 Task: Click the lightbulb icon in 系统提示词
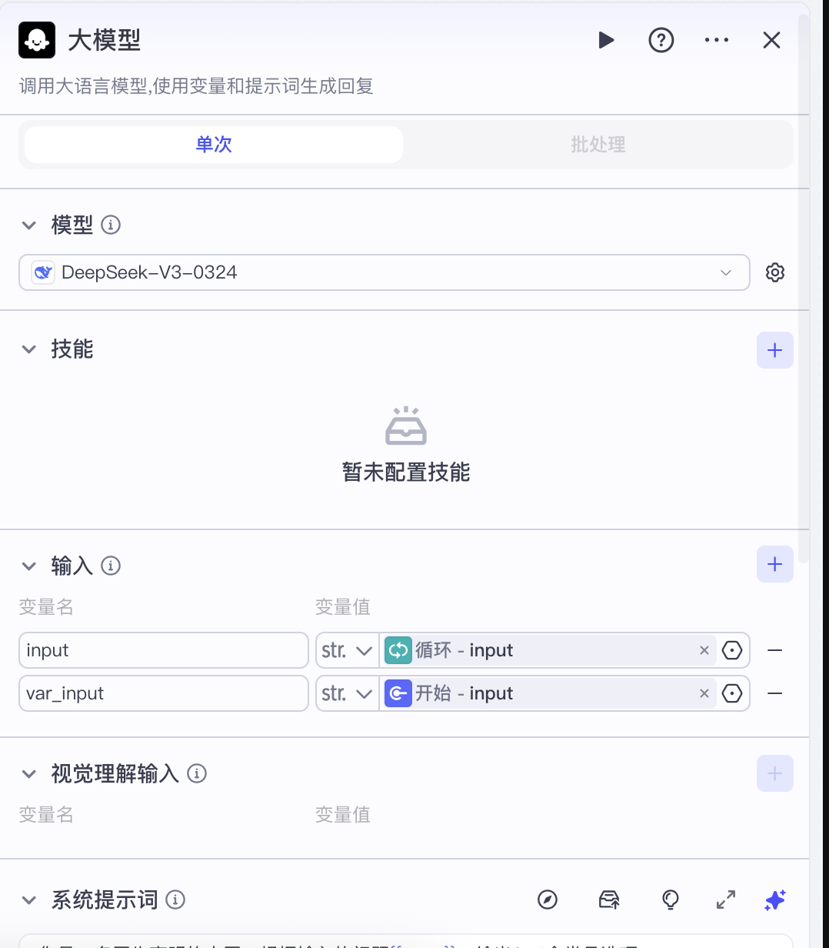click(671, 900)
